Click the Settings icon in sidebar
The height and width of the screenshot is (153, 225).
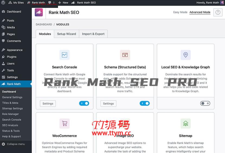pyautogui.click(x=4, y=77)
